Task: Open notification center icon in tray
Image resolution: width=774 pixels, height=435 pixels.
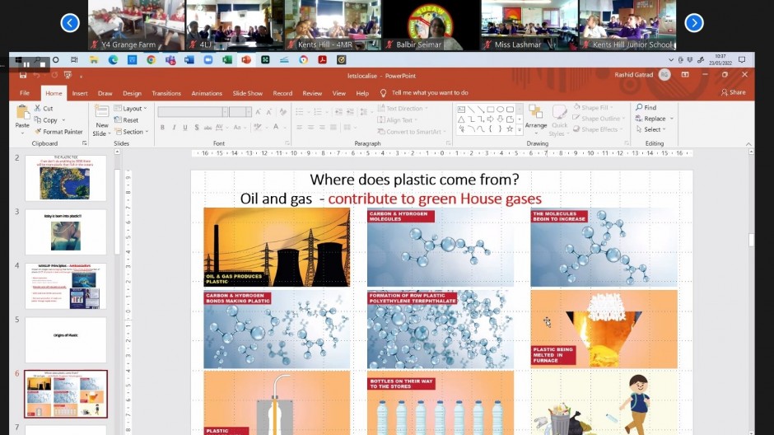Action: (x=742, y=60)
